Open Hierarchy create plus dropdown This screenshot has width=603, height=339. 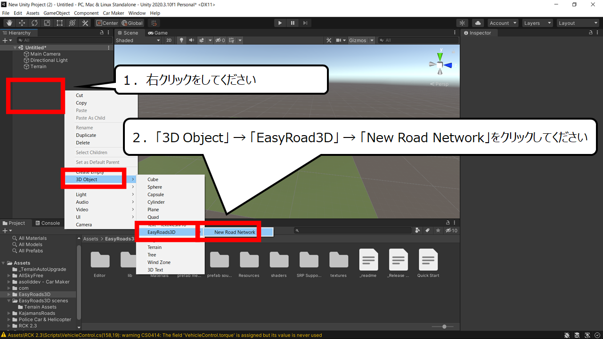tap(6, 40)
